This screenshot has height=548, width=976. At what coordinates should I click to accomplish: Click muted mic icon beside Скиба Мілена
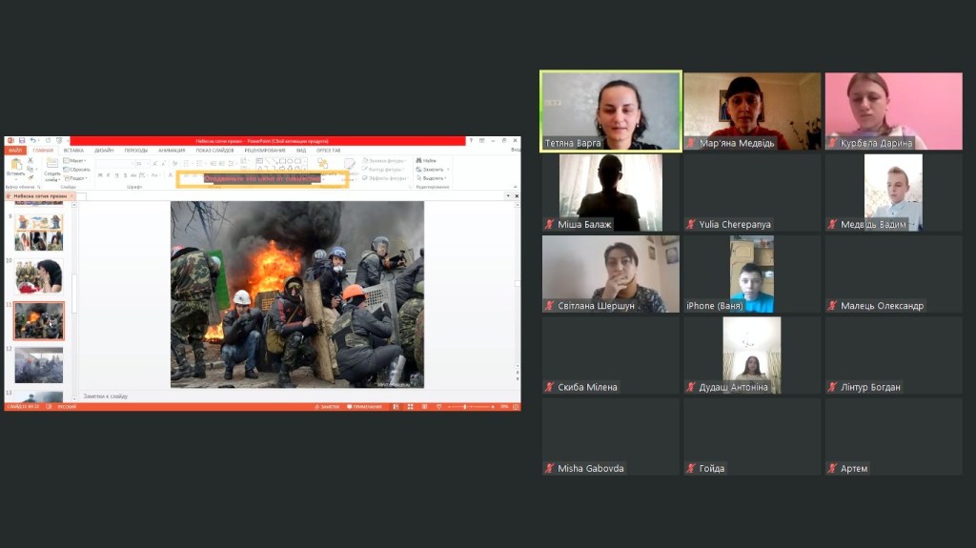(x=549, y=388)
